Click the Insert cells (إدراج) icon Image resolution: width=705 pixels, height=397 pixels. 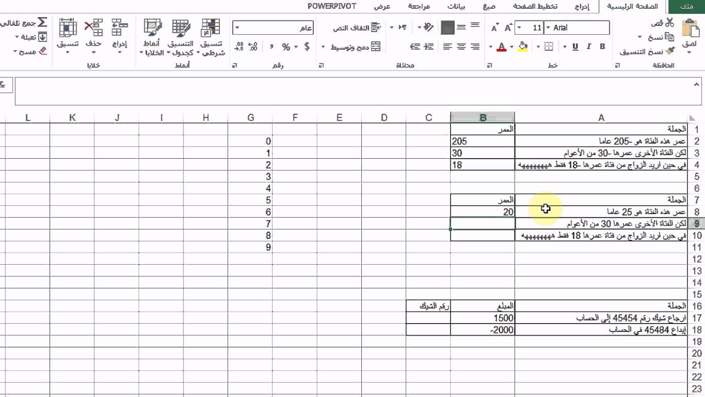[x=120, y=28]
